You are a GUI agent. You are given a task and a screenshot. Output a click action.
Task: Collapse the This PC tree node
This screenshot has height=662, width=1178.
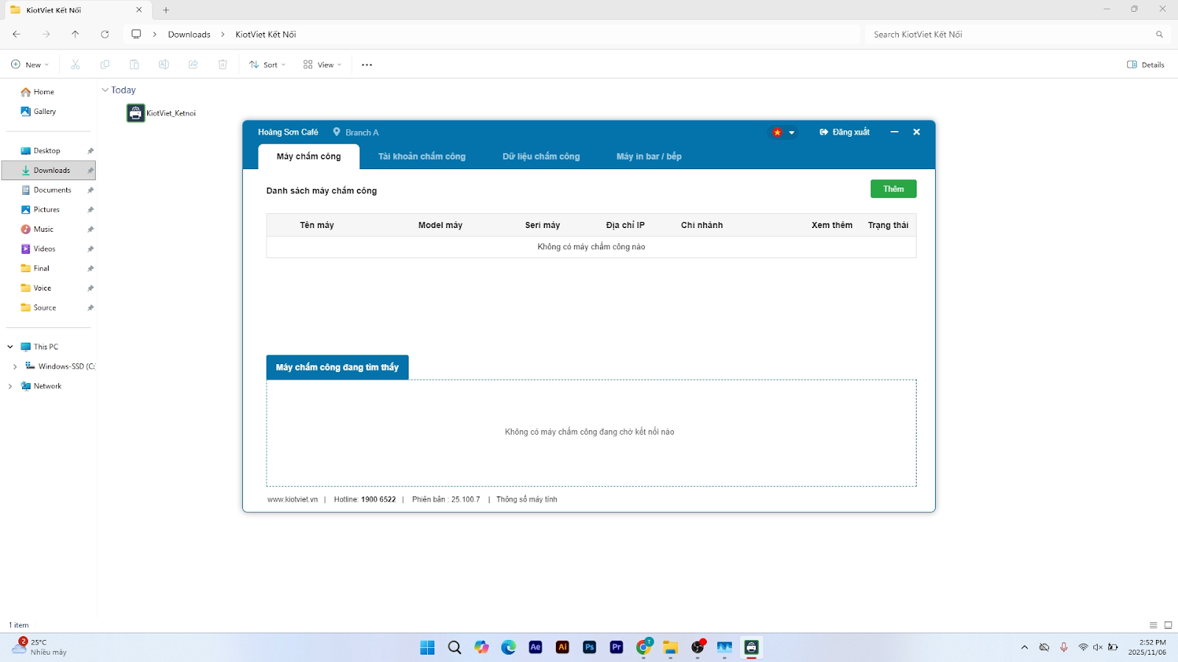click(x=10, y=346)
